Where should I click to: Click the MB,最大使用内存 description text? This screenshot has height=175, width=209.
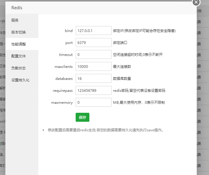[x=139, y=102]
